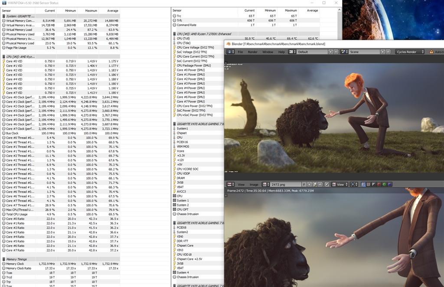Open the screen layout browse dropdown beside Default
Viewport: 444px width, 287px height.
click(x=293, y=52)
